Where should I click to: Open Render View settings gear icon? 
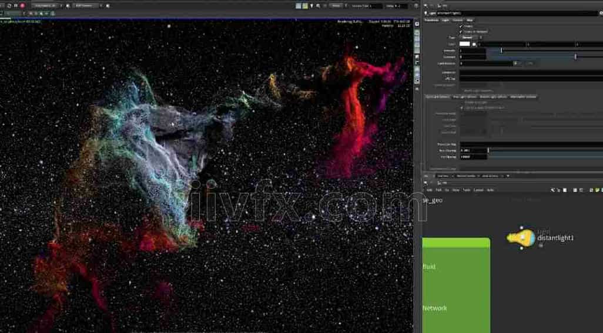click(416, 6)
